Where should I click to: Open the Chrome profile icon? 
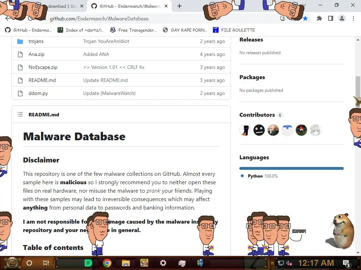(x=342, y=18)
